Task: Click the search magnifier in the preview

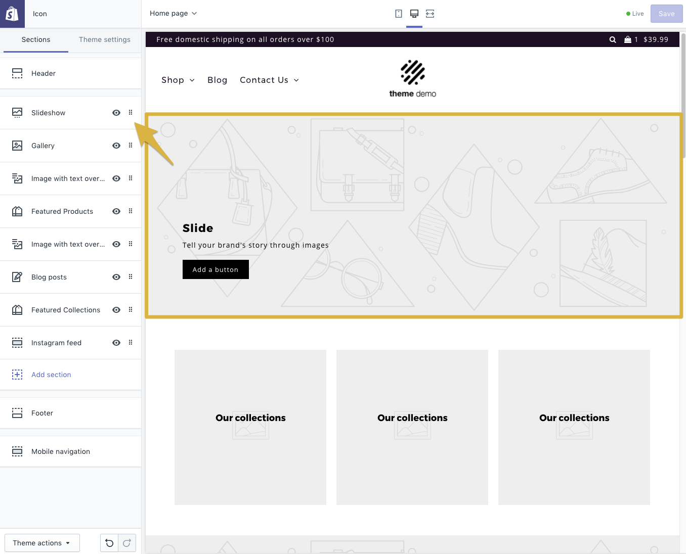Action: point(613,39)
